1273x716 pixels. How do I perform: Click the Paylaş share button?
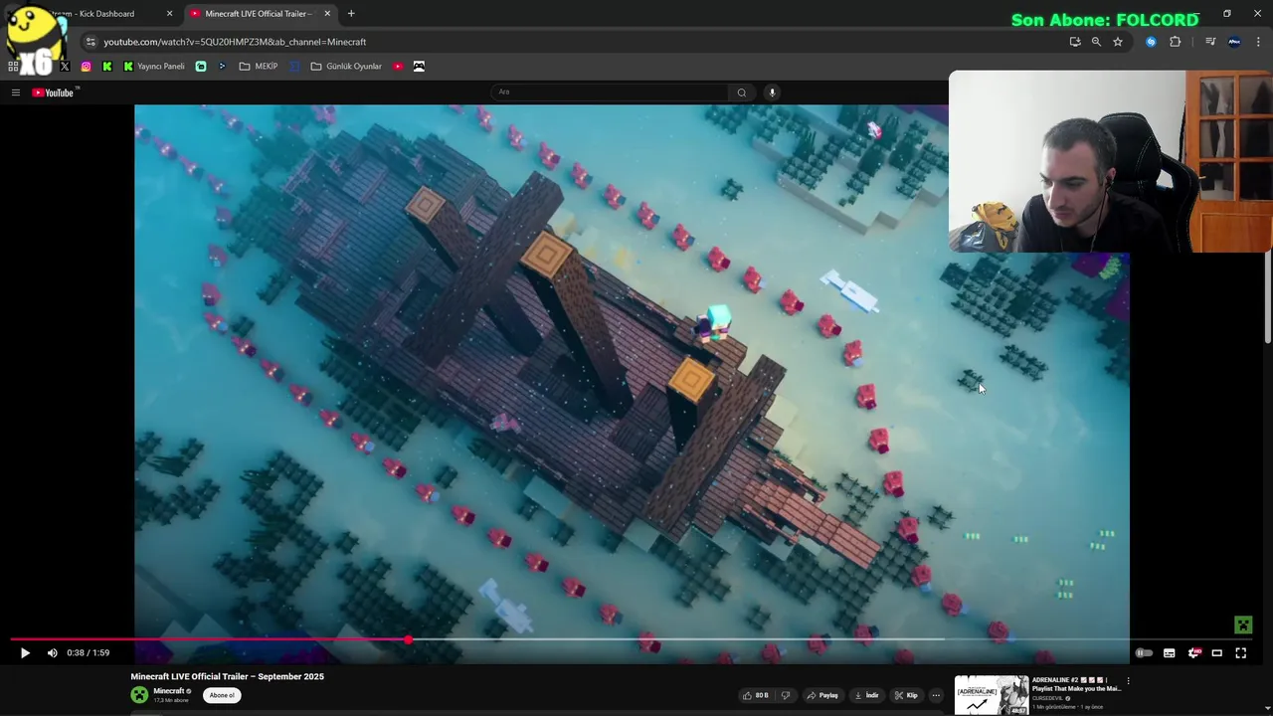point(822,695)
